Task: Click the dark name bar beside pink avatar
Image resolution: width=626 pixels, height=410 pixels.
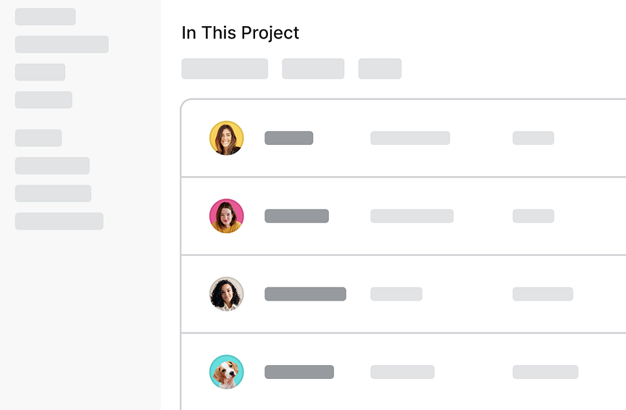Action: (296, 216)
